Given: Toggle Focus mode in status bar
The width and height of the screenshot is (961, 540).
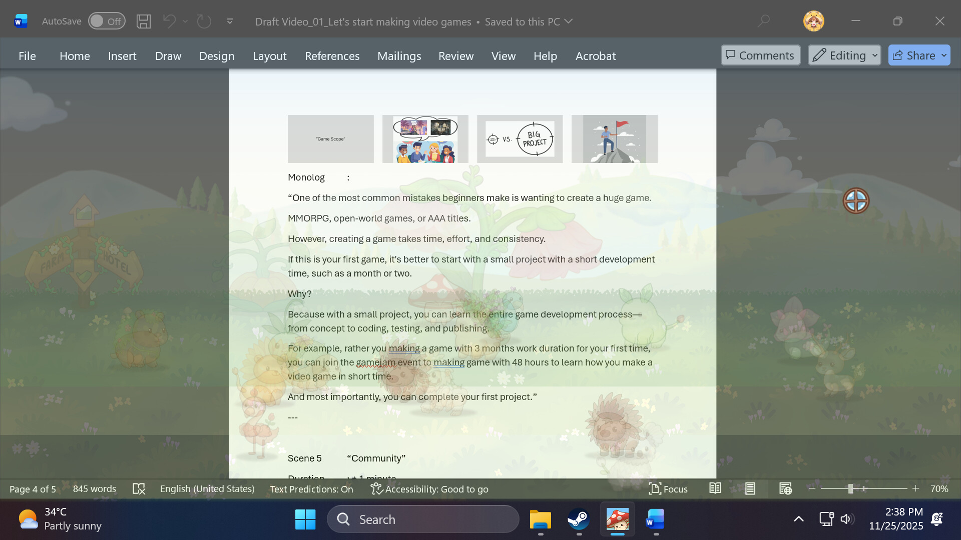Looking at the screenshot, I should point(668,489).
